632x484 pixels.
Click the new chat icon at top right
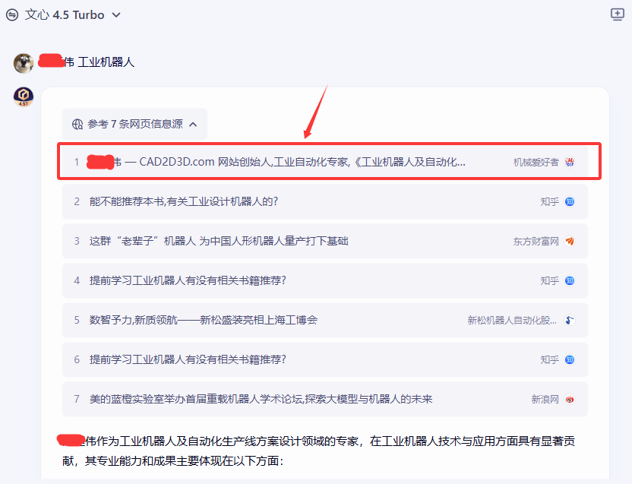[617, 14]
